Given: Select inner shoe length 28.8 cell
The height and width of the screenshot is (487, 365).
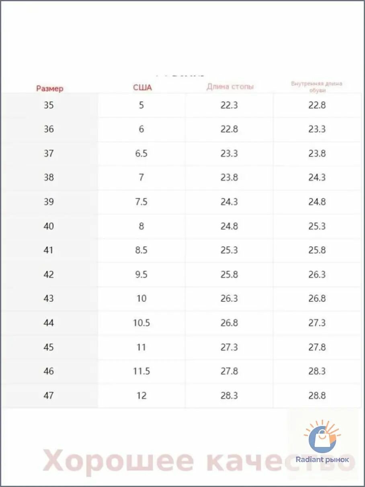Looking at the screenshot, I should click(x=317, y=395).
